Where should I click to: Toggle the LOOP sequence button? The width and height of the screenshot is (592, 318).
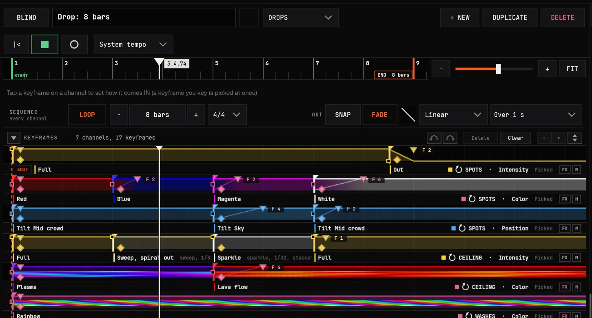point(87,115)
